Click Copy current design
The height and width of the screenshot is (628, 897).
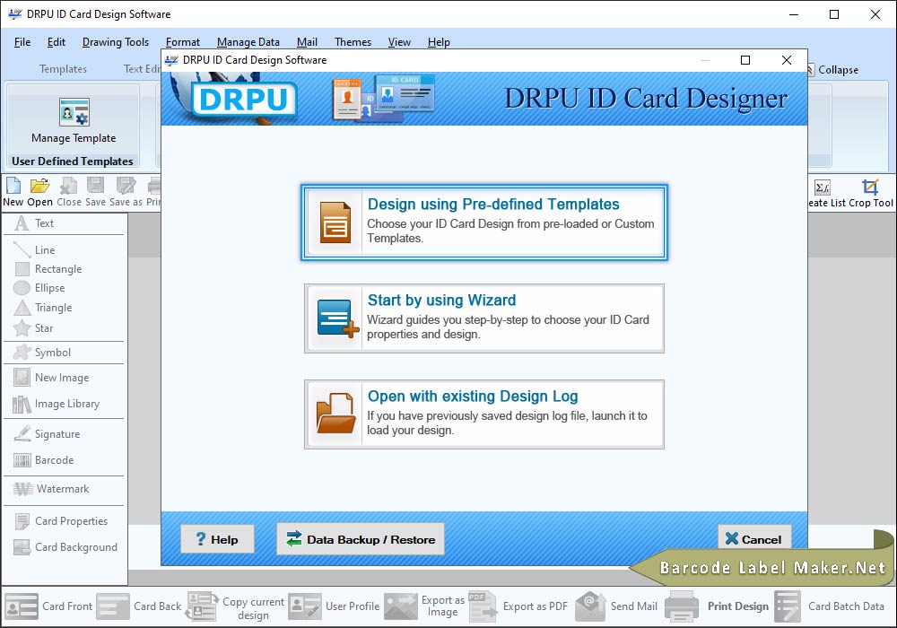(x=235, y=607)
